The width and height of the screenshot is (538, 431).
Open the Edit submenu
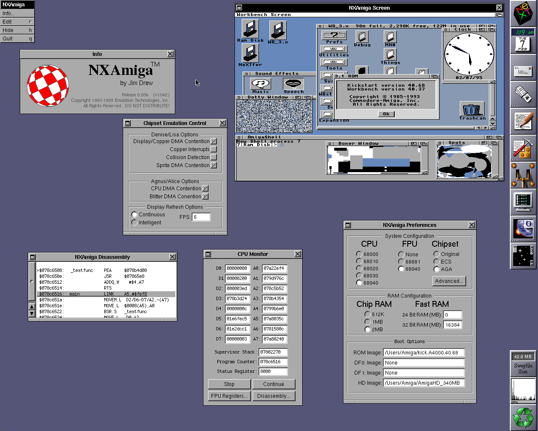pyautogui.click(x=17, y=22)
